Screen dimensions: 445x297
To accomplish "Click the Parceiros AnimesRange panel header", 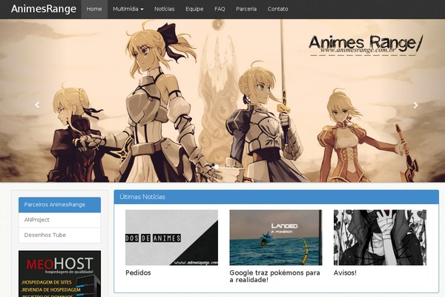I will tap(59, 205).
